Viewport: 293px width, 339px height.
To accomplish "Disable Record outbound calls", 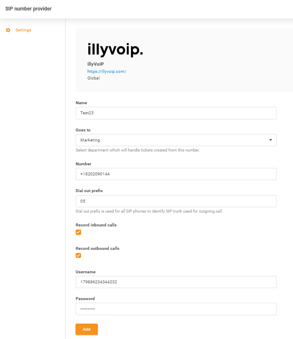I will [x=78, y=255].
